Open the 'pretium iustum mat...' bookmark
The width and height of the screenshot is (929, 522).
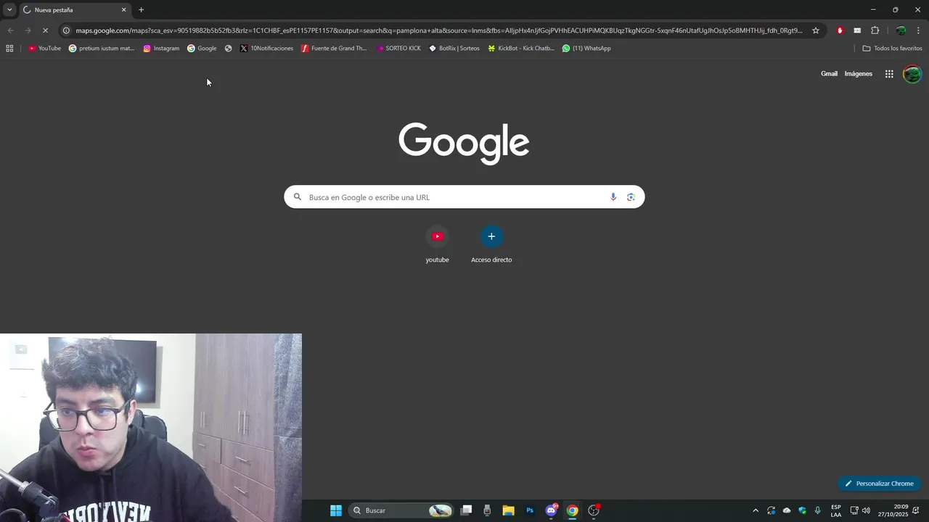[x=102, y=49]
